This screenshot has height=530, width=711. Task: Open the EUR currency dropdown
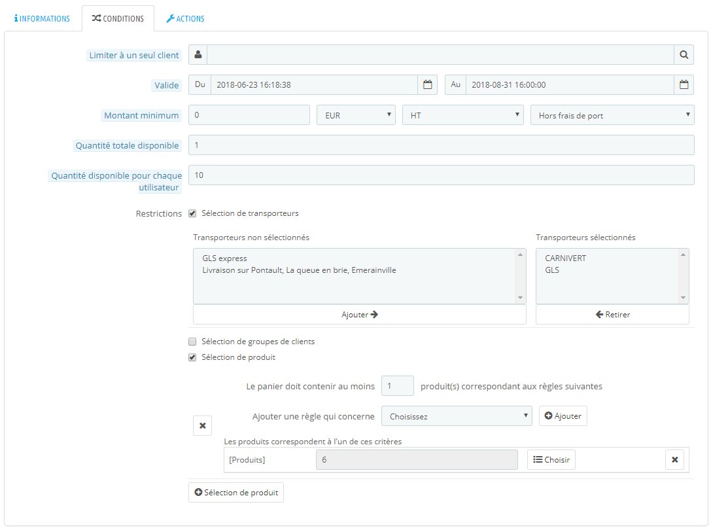coord(356,115)
